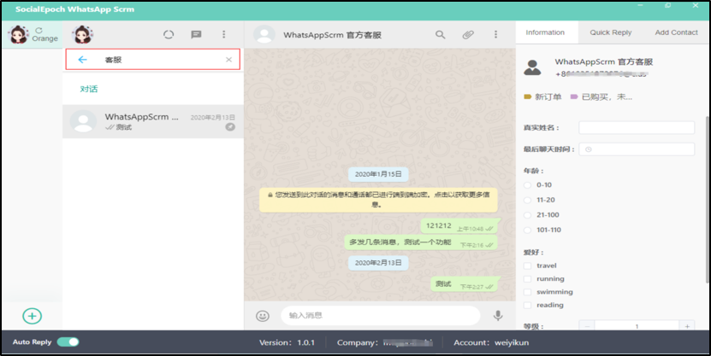
Task: Check the swimming hobby checkbox
Action: tap(527, 292)
